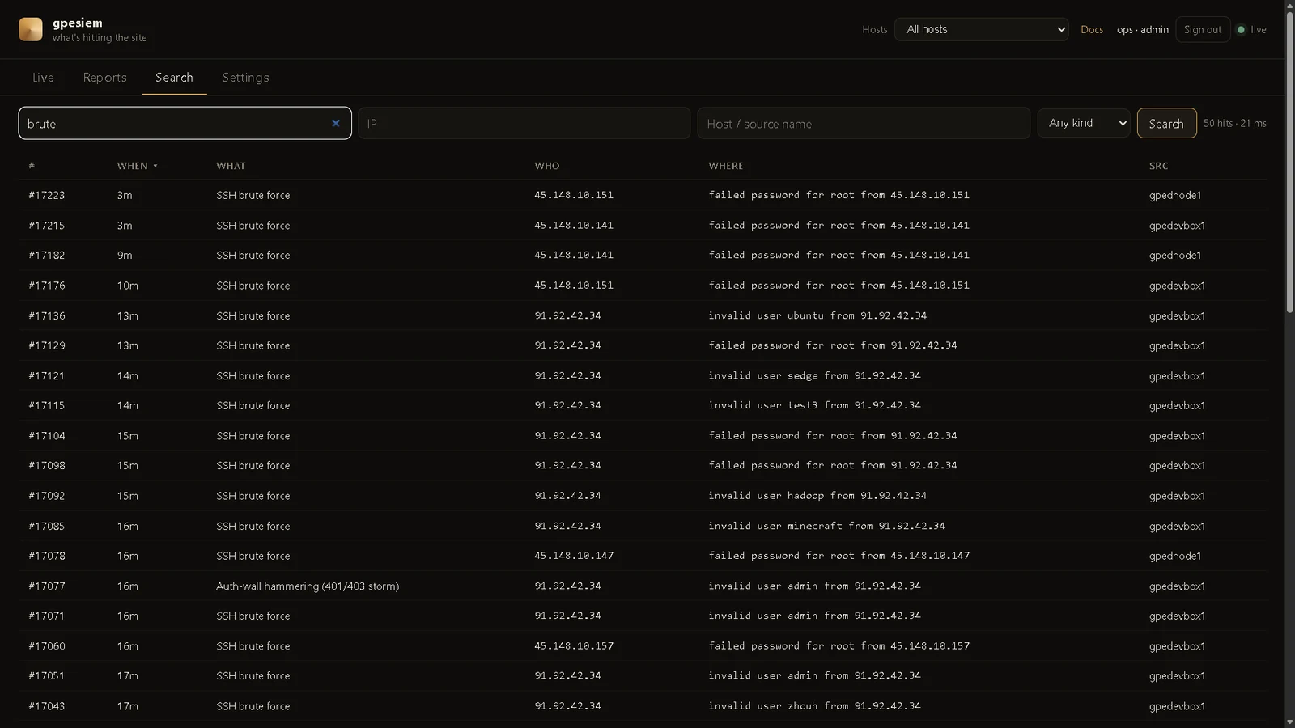Click the page vertical scrollbar
The width and height of the screenshot is (1295, 728).
(1290, 162)
